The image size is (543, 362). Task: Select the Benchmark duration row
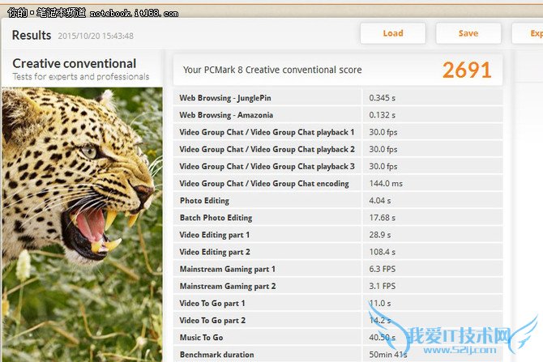338,355
